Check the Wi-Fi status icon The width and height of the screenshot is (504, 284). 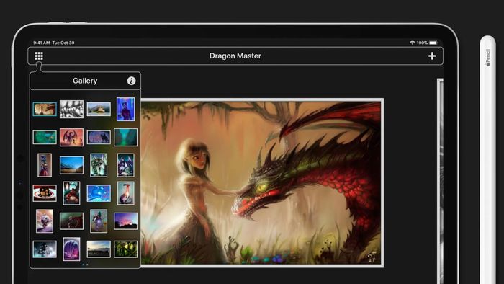click(412, 43)
